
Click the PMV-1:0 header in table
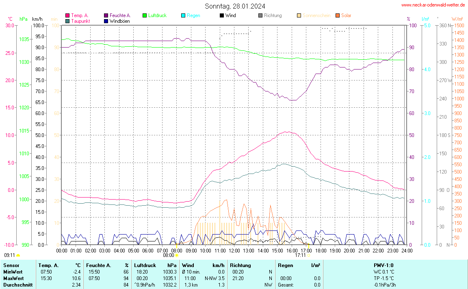pos(384,265)
